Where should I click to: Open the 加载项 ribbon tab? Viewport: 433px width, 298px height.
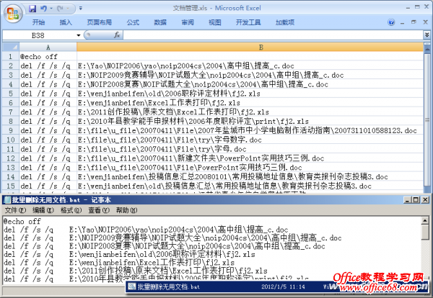click(x=285, y=22)
